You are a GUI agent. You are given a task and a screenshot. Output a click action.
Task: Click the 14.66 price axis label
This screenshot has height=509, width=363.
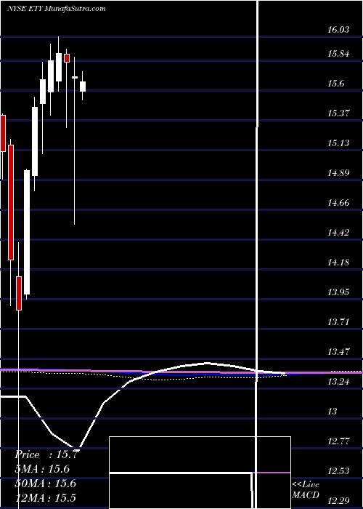tap(338, 203)
